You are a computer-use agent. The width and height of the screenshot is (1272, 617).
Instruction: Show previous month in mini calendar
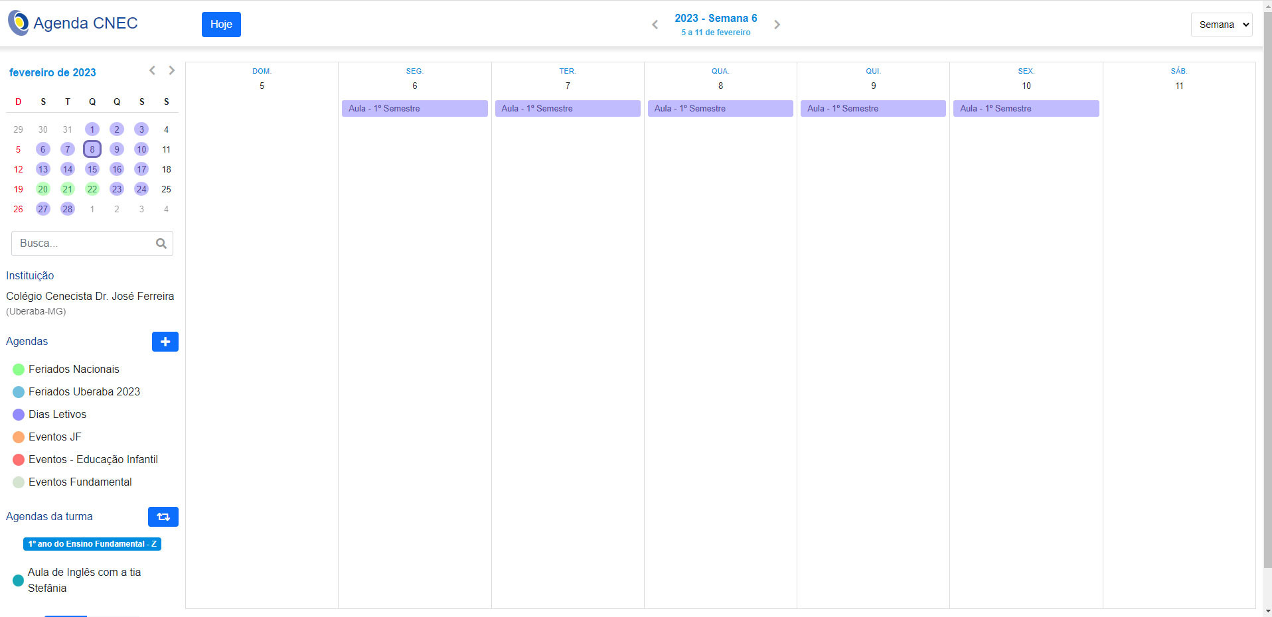pos(152,70)
